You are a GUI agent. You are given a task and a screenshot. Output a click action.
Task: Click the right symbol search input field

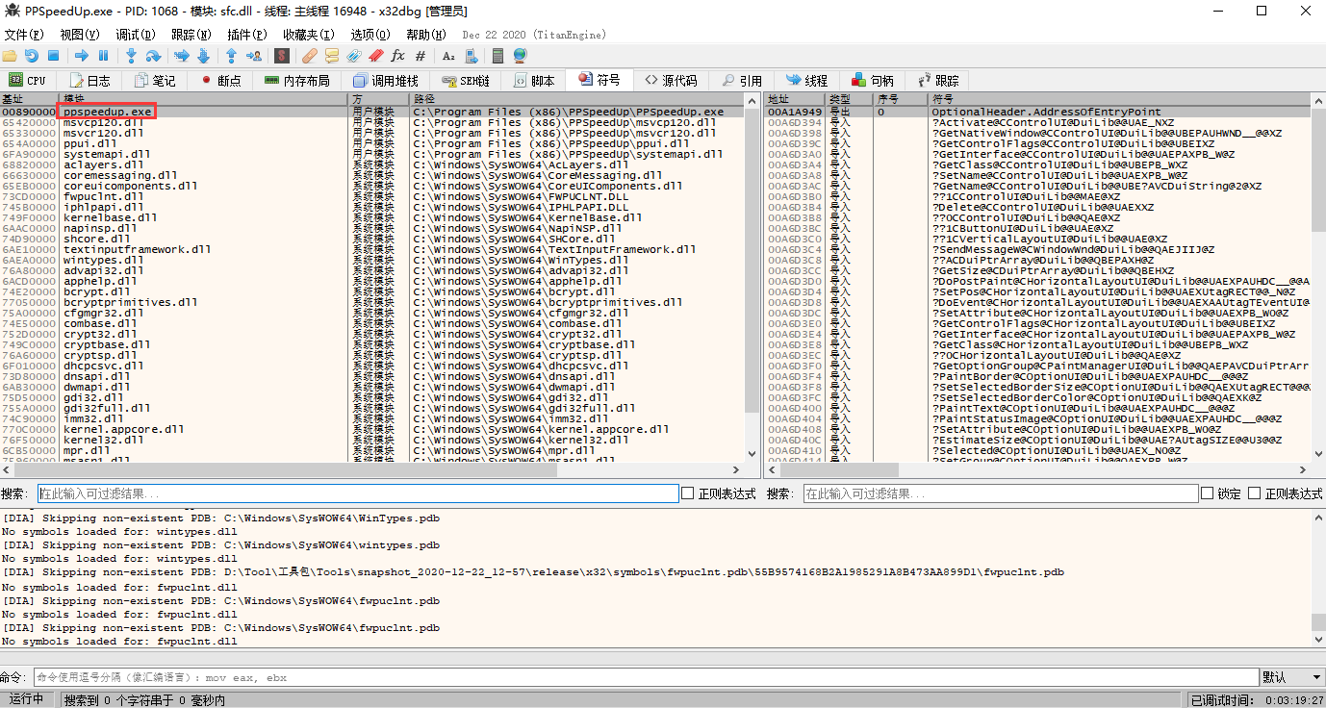(1001, 493)
